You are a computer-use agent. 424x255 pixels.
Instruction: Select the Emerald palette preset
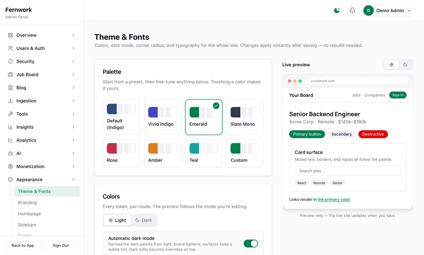coord(204,117)
